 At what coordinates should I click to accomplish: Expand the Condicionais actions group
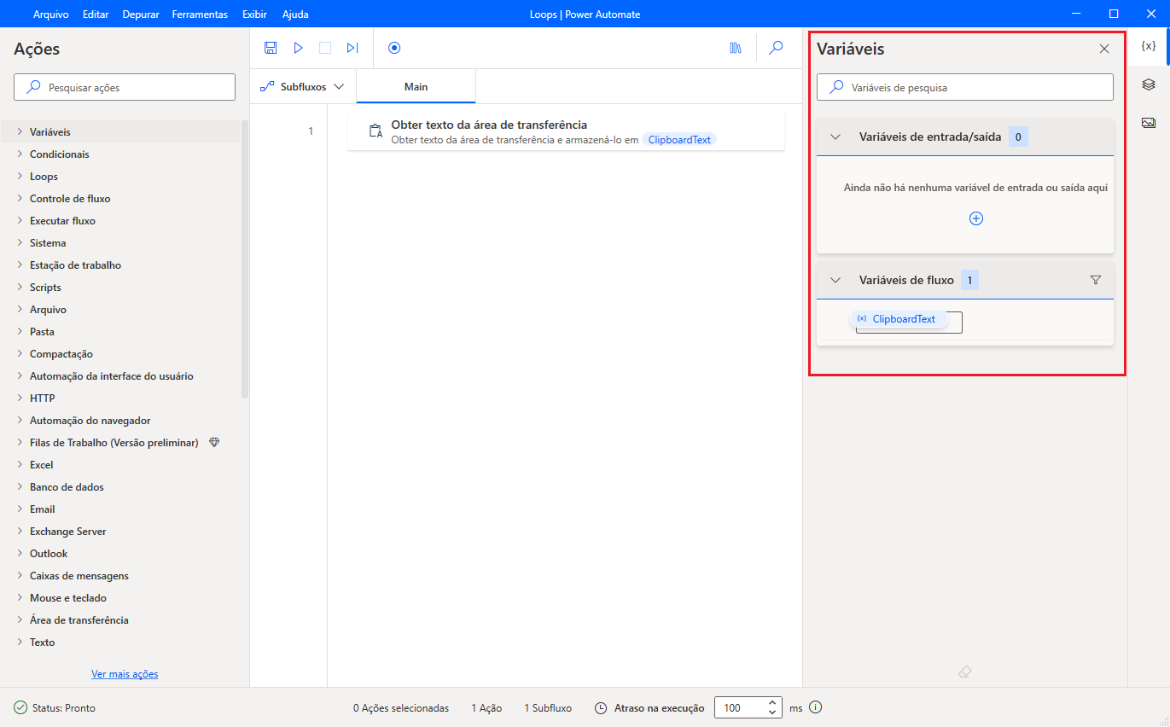pos(20,154)
